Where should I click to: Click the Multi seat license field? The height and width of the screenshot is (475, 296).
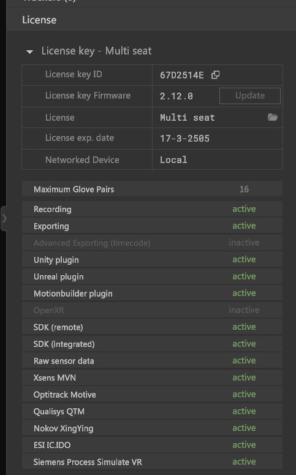coord(217,117)
